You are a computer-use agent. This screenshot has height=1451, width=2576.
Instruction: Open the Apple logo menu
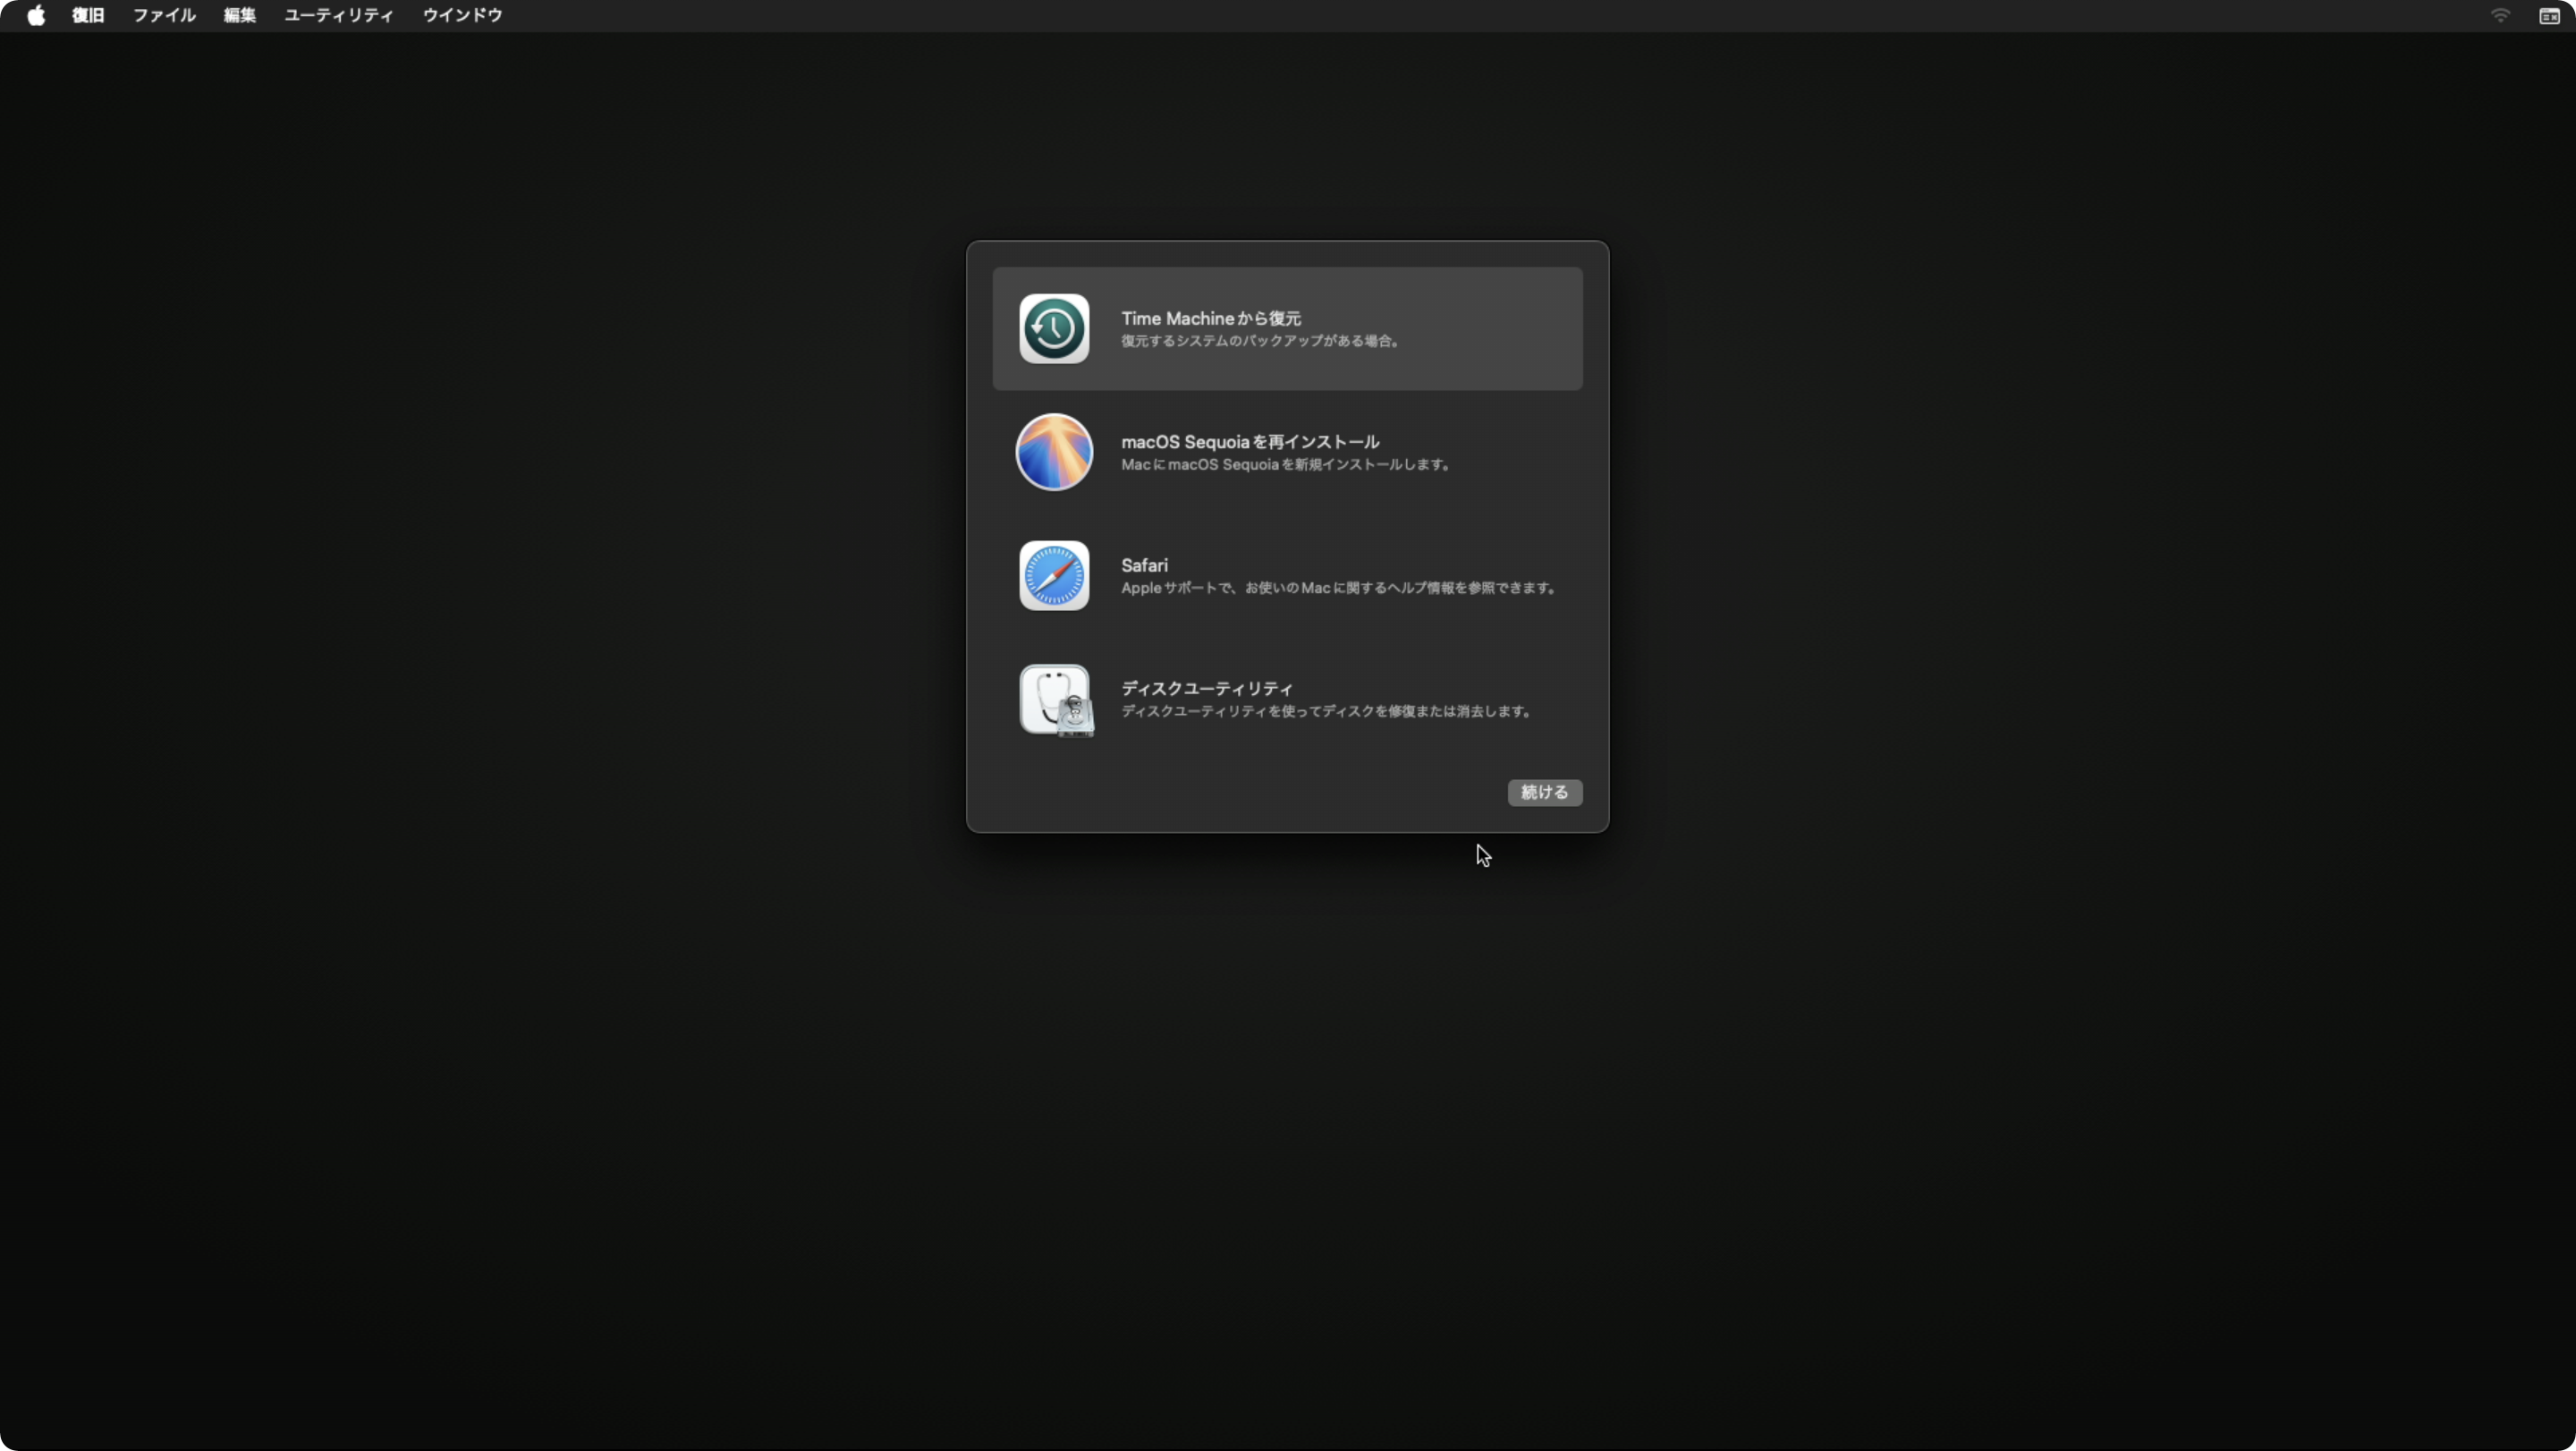[36, 15]
